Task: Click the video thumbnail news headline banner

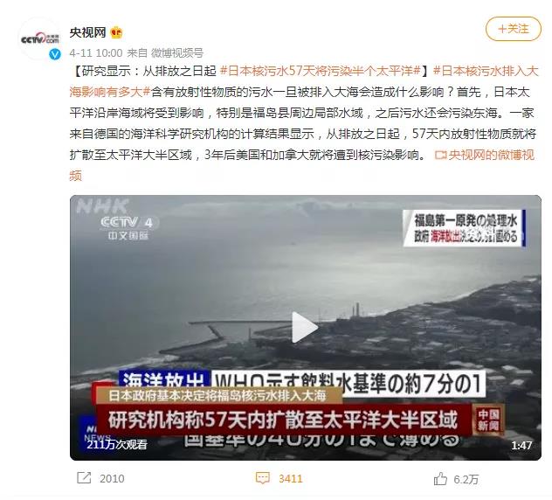Action: 283,420
